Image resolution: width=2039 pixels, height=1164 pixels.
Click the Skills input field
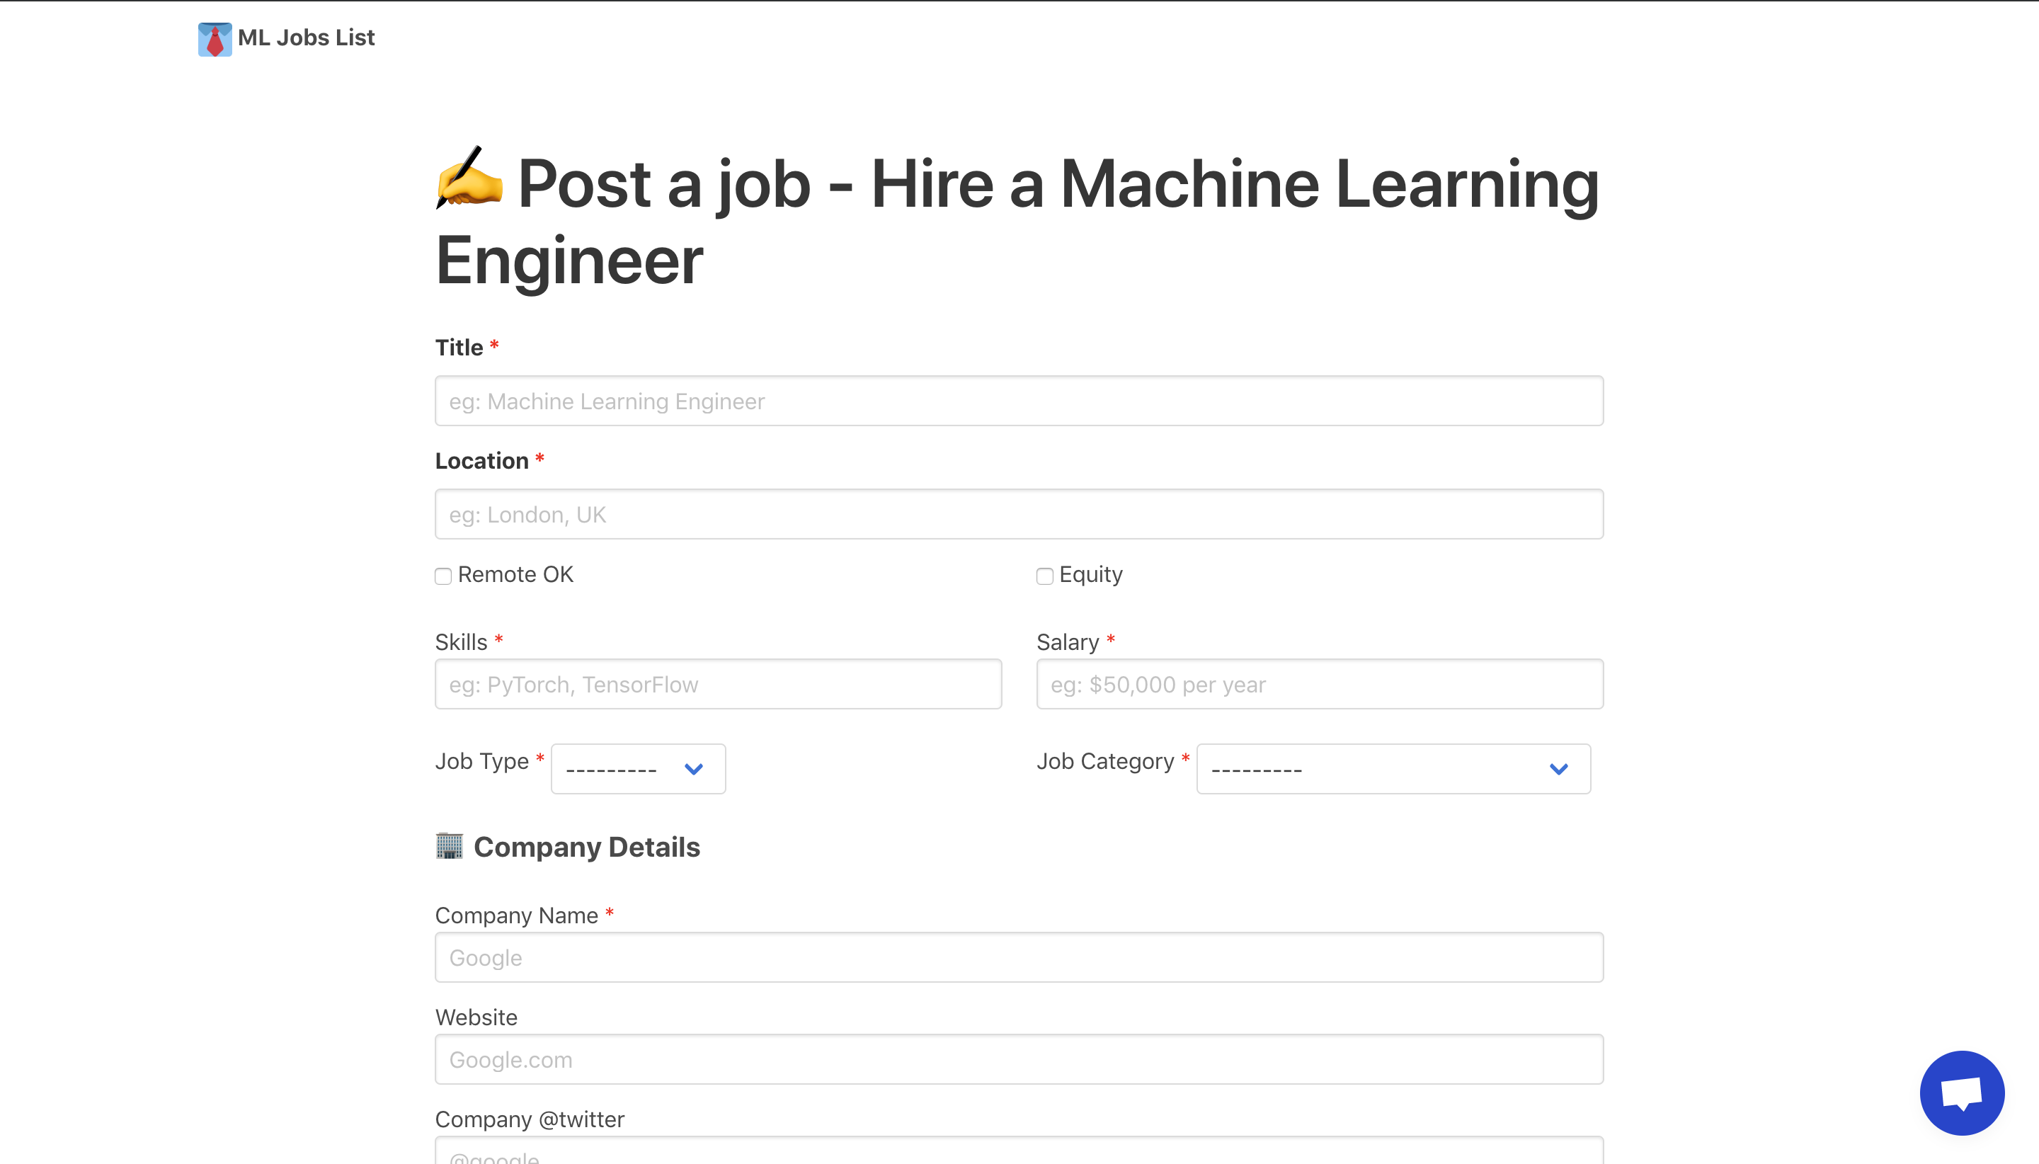pyautogui.click(x=717, y=685)
